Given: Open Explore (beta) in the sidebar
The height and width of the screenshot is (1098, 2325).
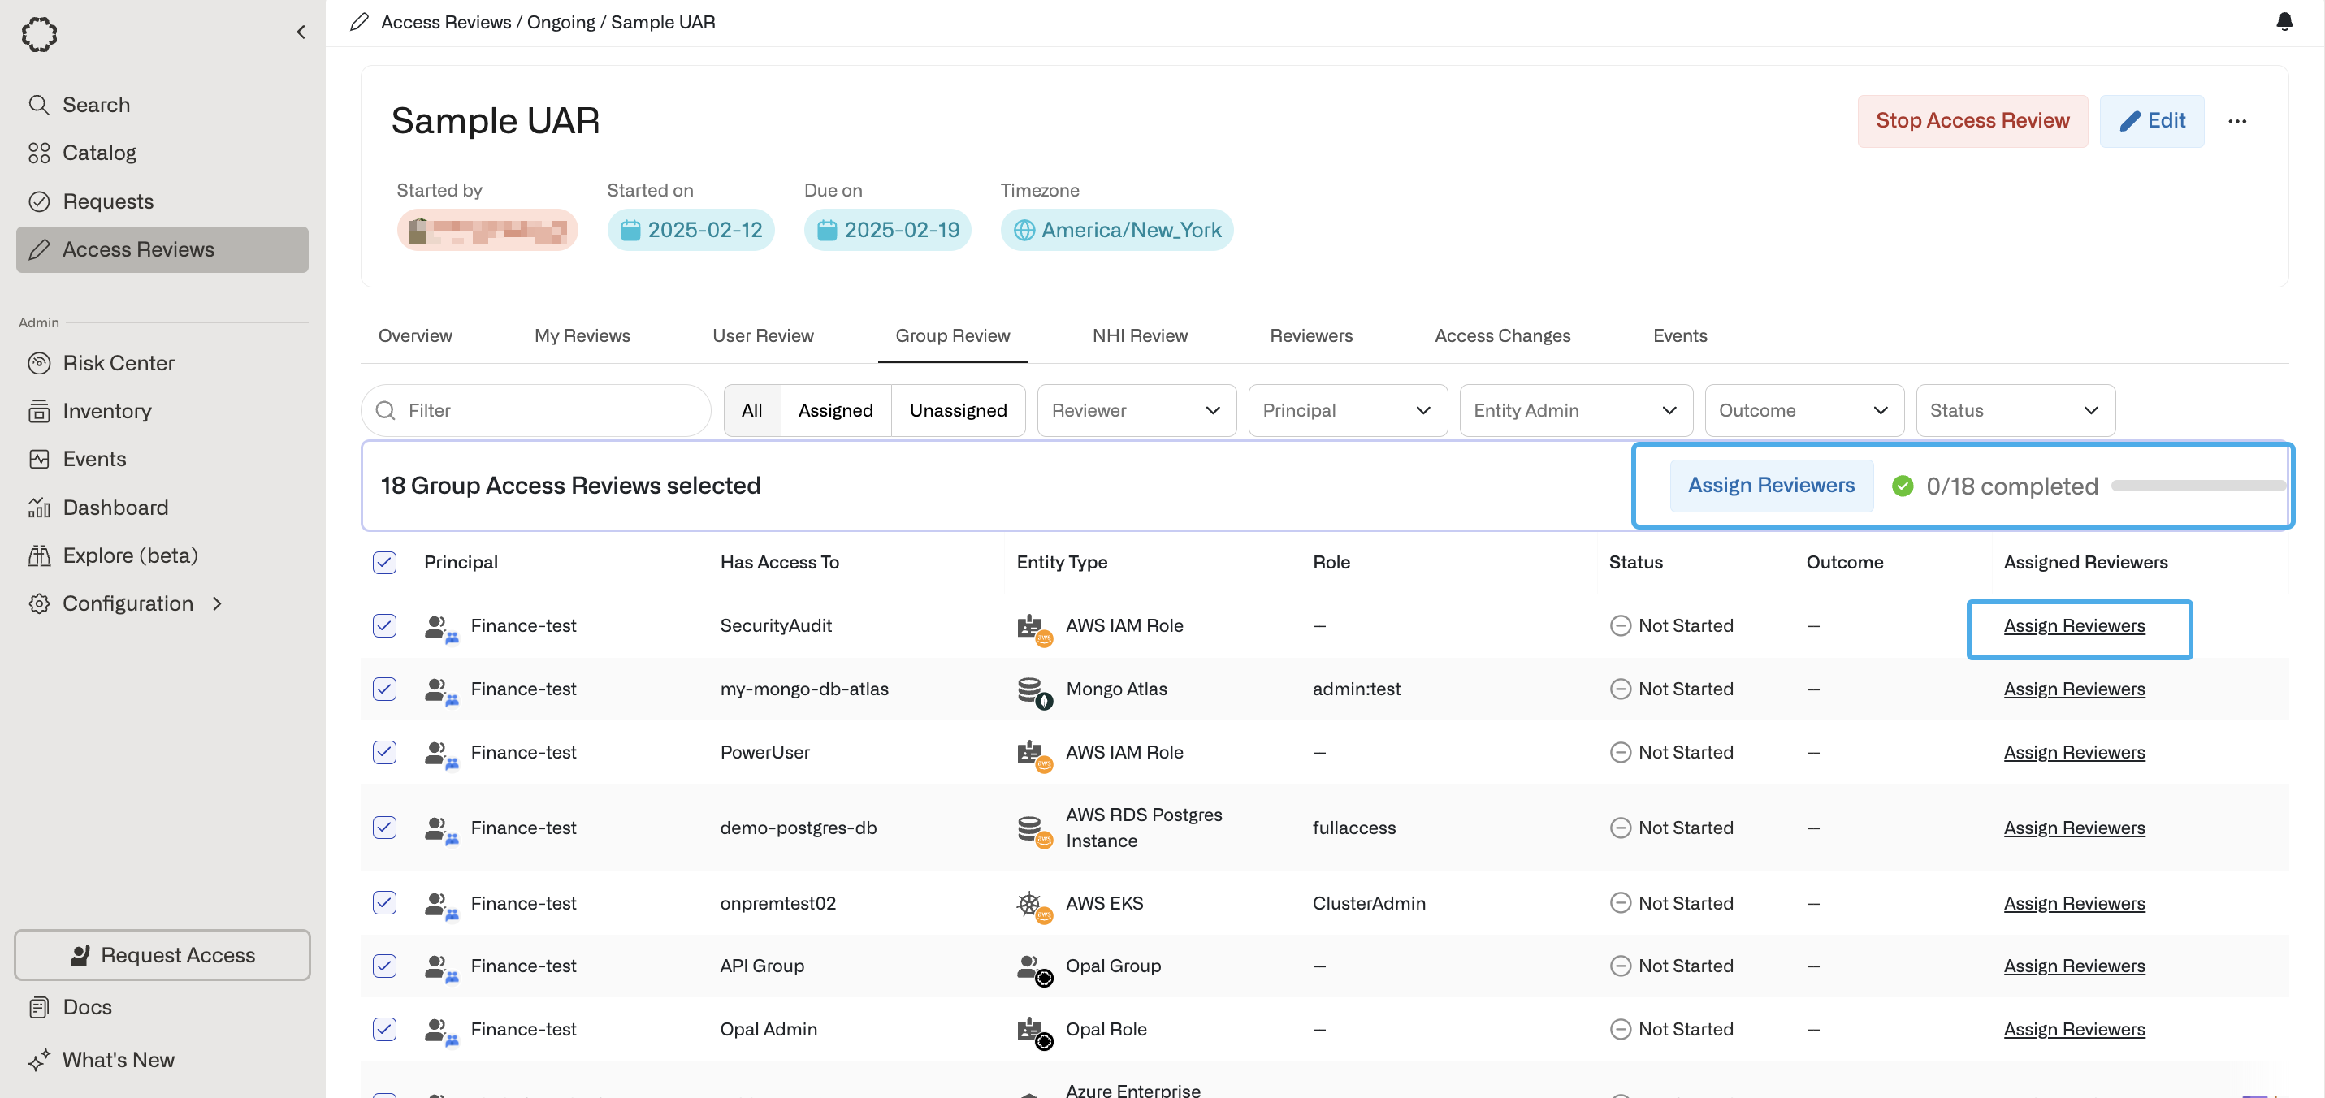Looking at the screenshot, I should point(130,555).
